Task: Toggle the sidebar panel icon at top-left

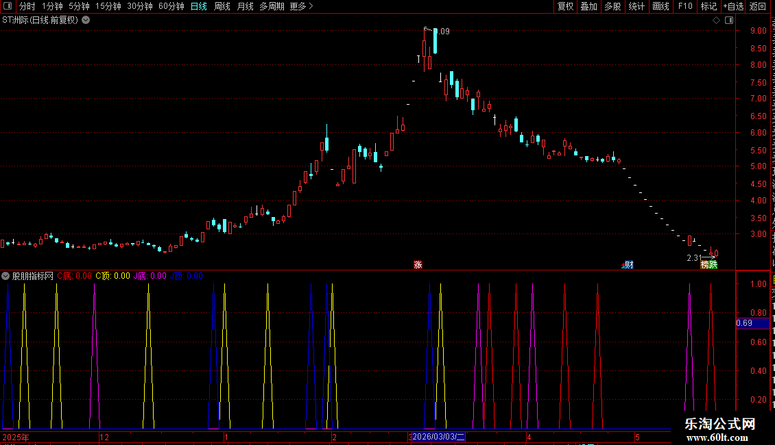Action: click(x=8, y=6)
